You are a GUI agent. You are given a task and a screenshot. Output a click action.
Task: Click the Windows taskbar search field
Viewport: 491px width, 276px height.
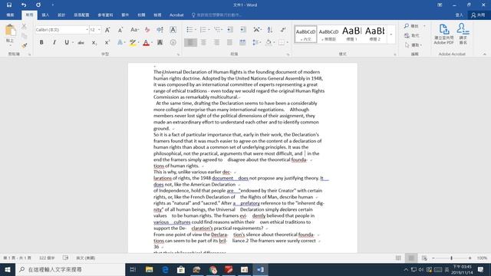pyautogui.click(x=70, y=269)
